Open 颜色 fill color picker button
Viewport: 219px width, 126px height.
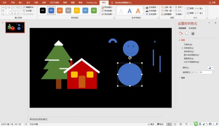pyautogui.click(x=211, y=68)
